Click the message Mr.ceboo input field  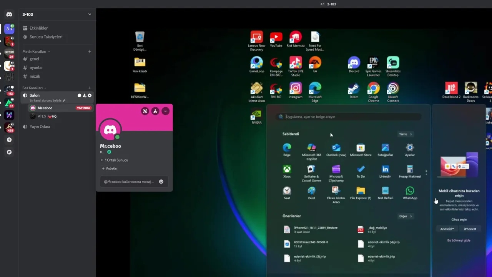click(x=134, y=182)
